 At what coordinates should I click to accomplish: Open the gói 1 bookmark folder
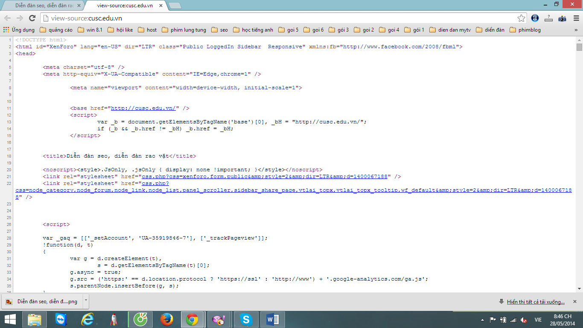414,30
